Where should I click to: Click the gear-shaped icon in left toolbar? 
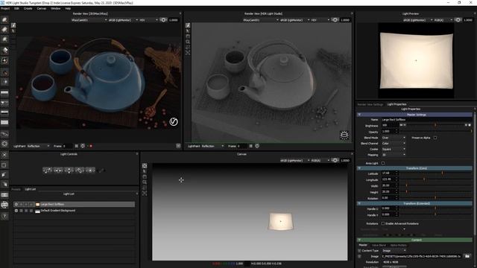tap(4, 144)
